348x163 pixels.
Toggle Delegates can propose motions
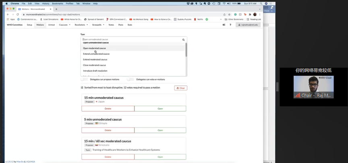pos(84,79)
